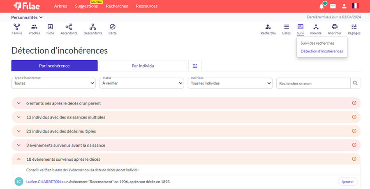Click the search magnifier button

[x=355, y=83]
